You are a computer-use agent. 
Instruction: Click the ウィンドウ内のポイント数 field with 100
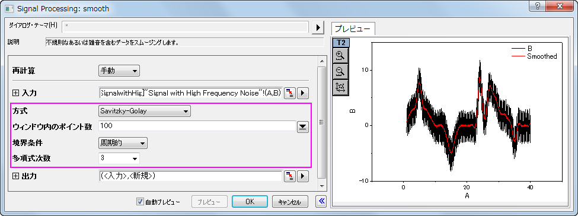click(197, 126)
